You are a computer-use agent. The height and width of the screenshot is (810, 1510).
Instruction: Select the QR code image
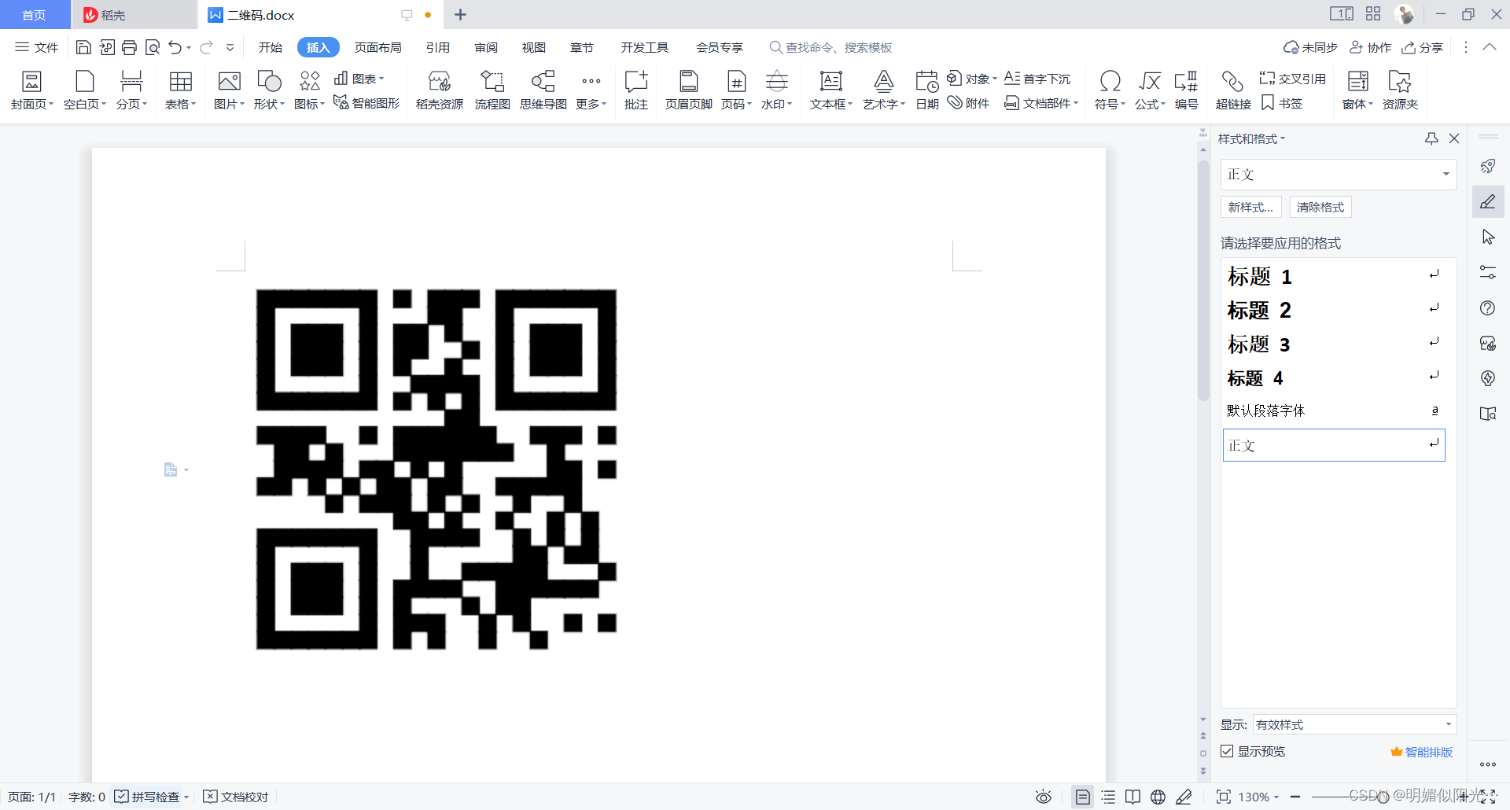[436, 469]
